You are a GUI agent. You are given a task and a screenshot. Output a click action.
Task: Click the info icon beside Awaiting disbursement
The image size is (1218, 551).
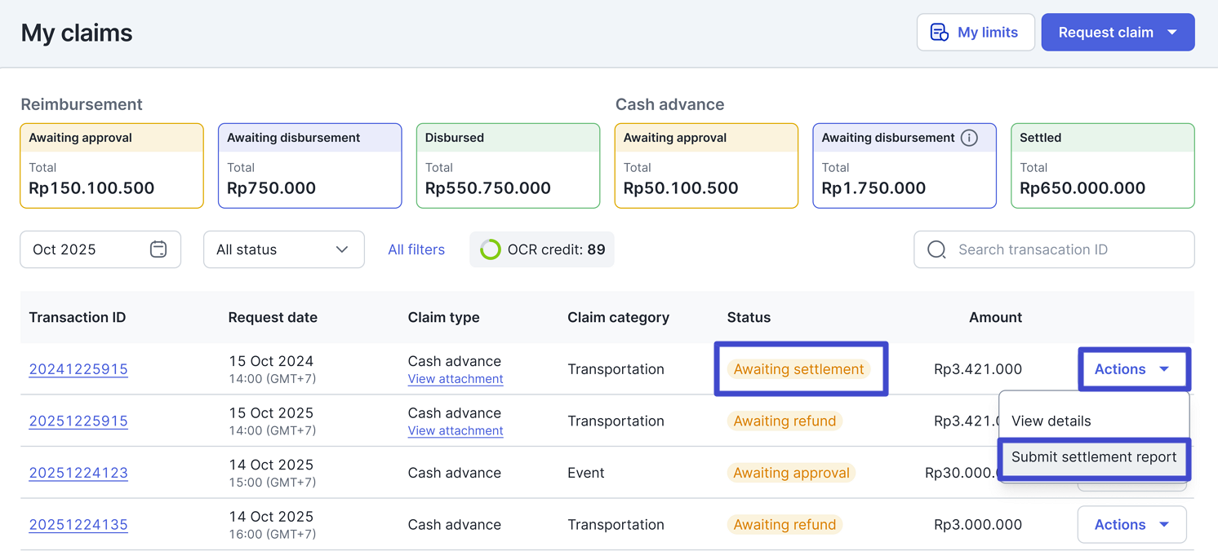(x=969, y=138)
